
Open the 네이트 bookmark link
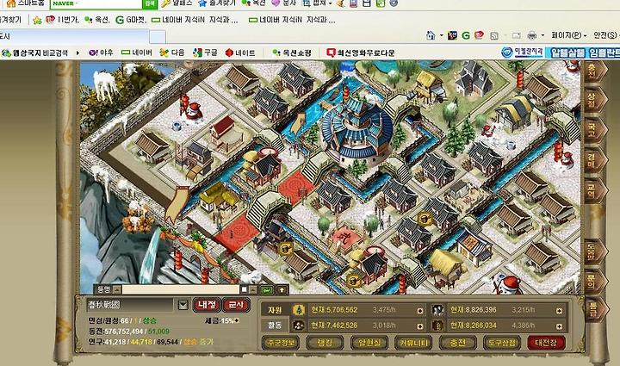click(x=240, y=53)
